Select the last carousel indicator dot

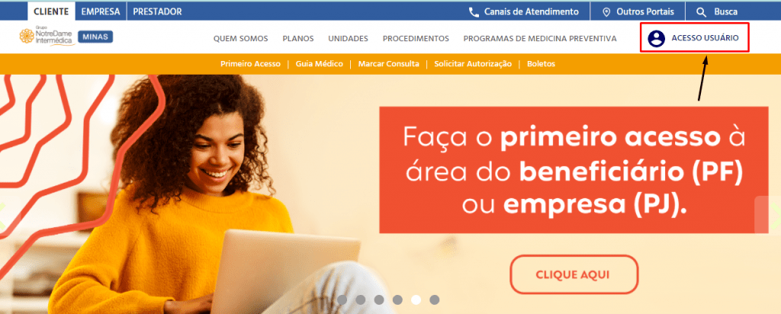point(434,300)
